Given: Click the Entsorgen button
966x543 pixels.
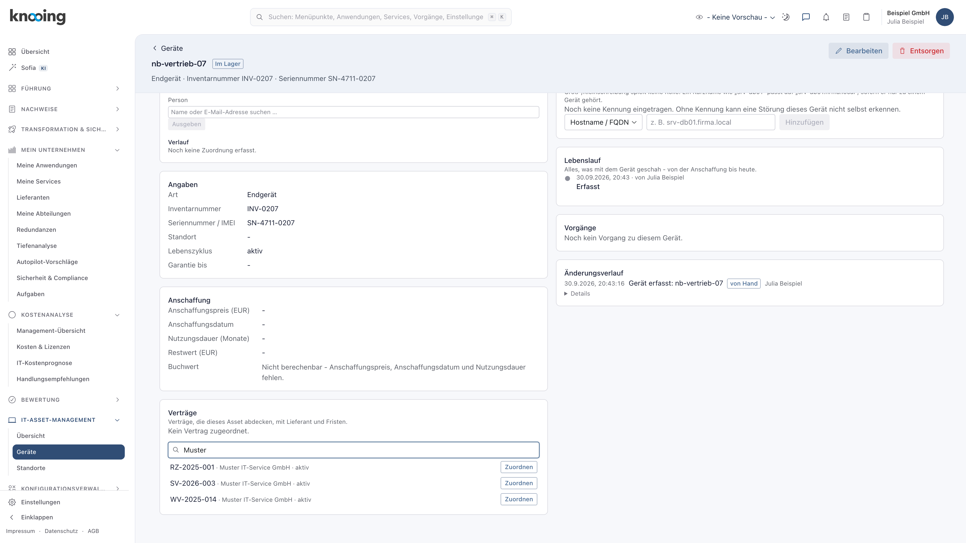Looking at the screenshot, I should coord(921,51).
